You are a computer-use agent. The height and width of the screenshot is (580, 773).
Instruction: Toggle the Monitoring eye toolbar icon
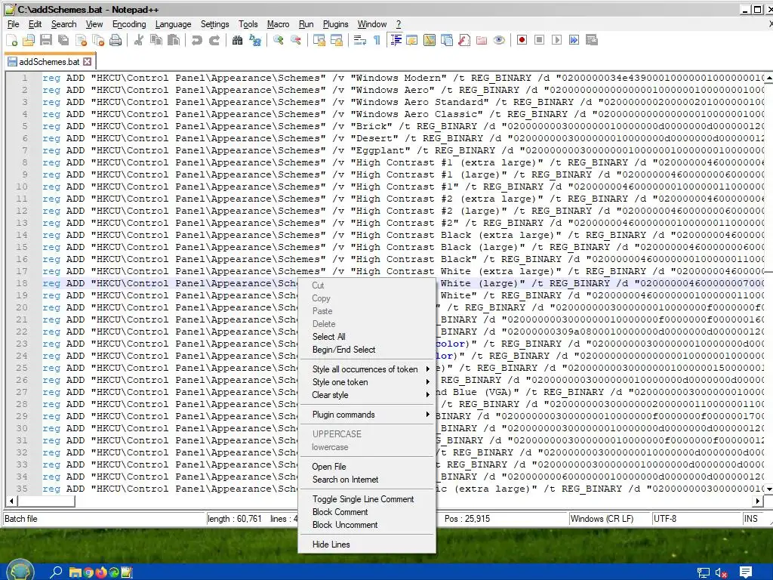[499, 41]
